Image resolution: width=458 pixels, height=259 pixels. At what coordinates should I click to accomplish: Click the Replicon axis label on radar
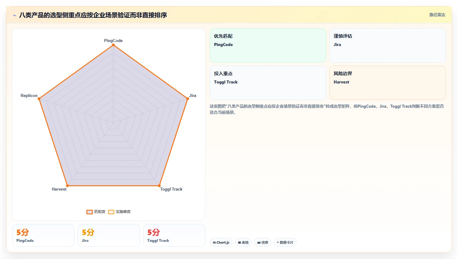coord(29,95)
